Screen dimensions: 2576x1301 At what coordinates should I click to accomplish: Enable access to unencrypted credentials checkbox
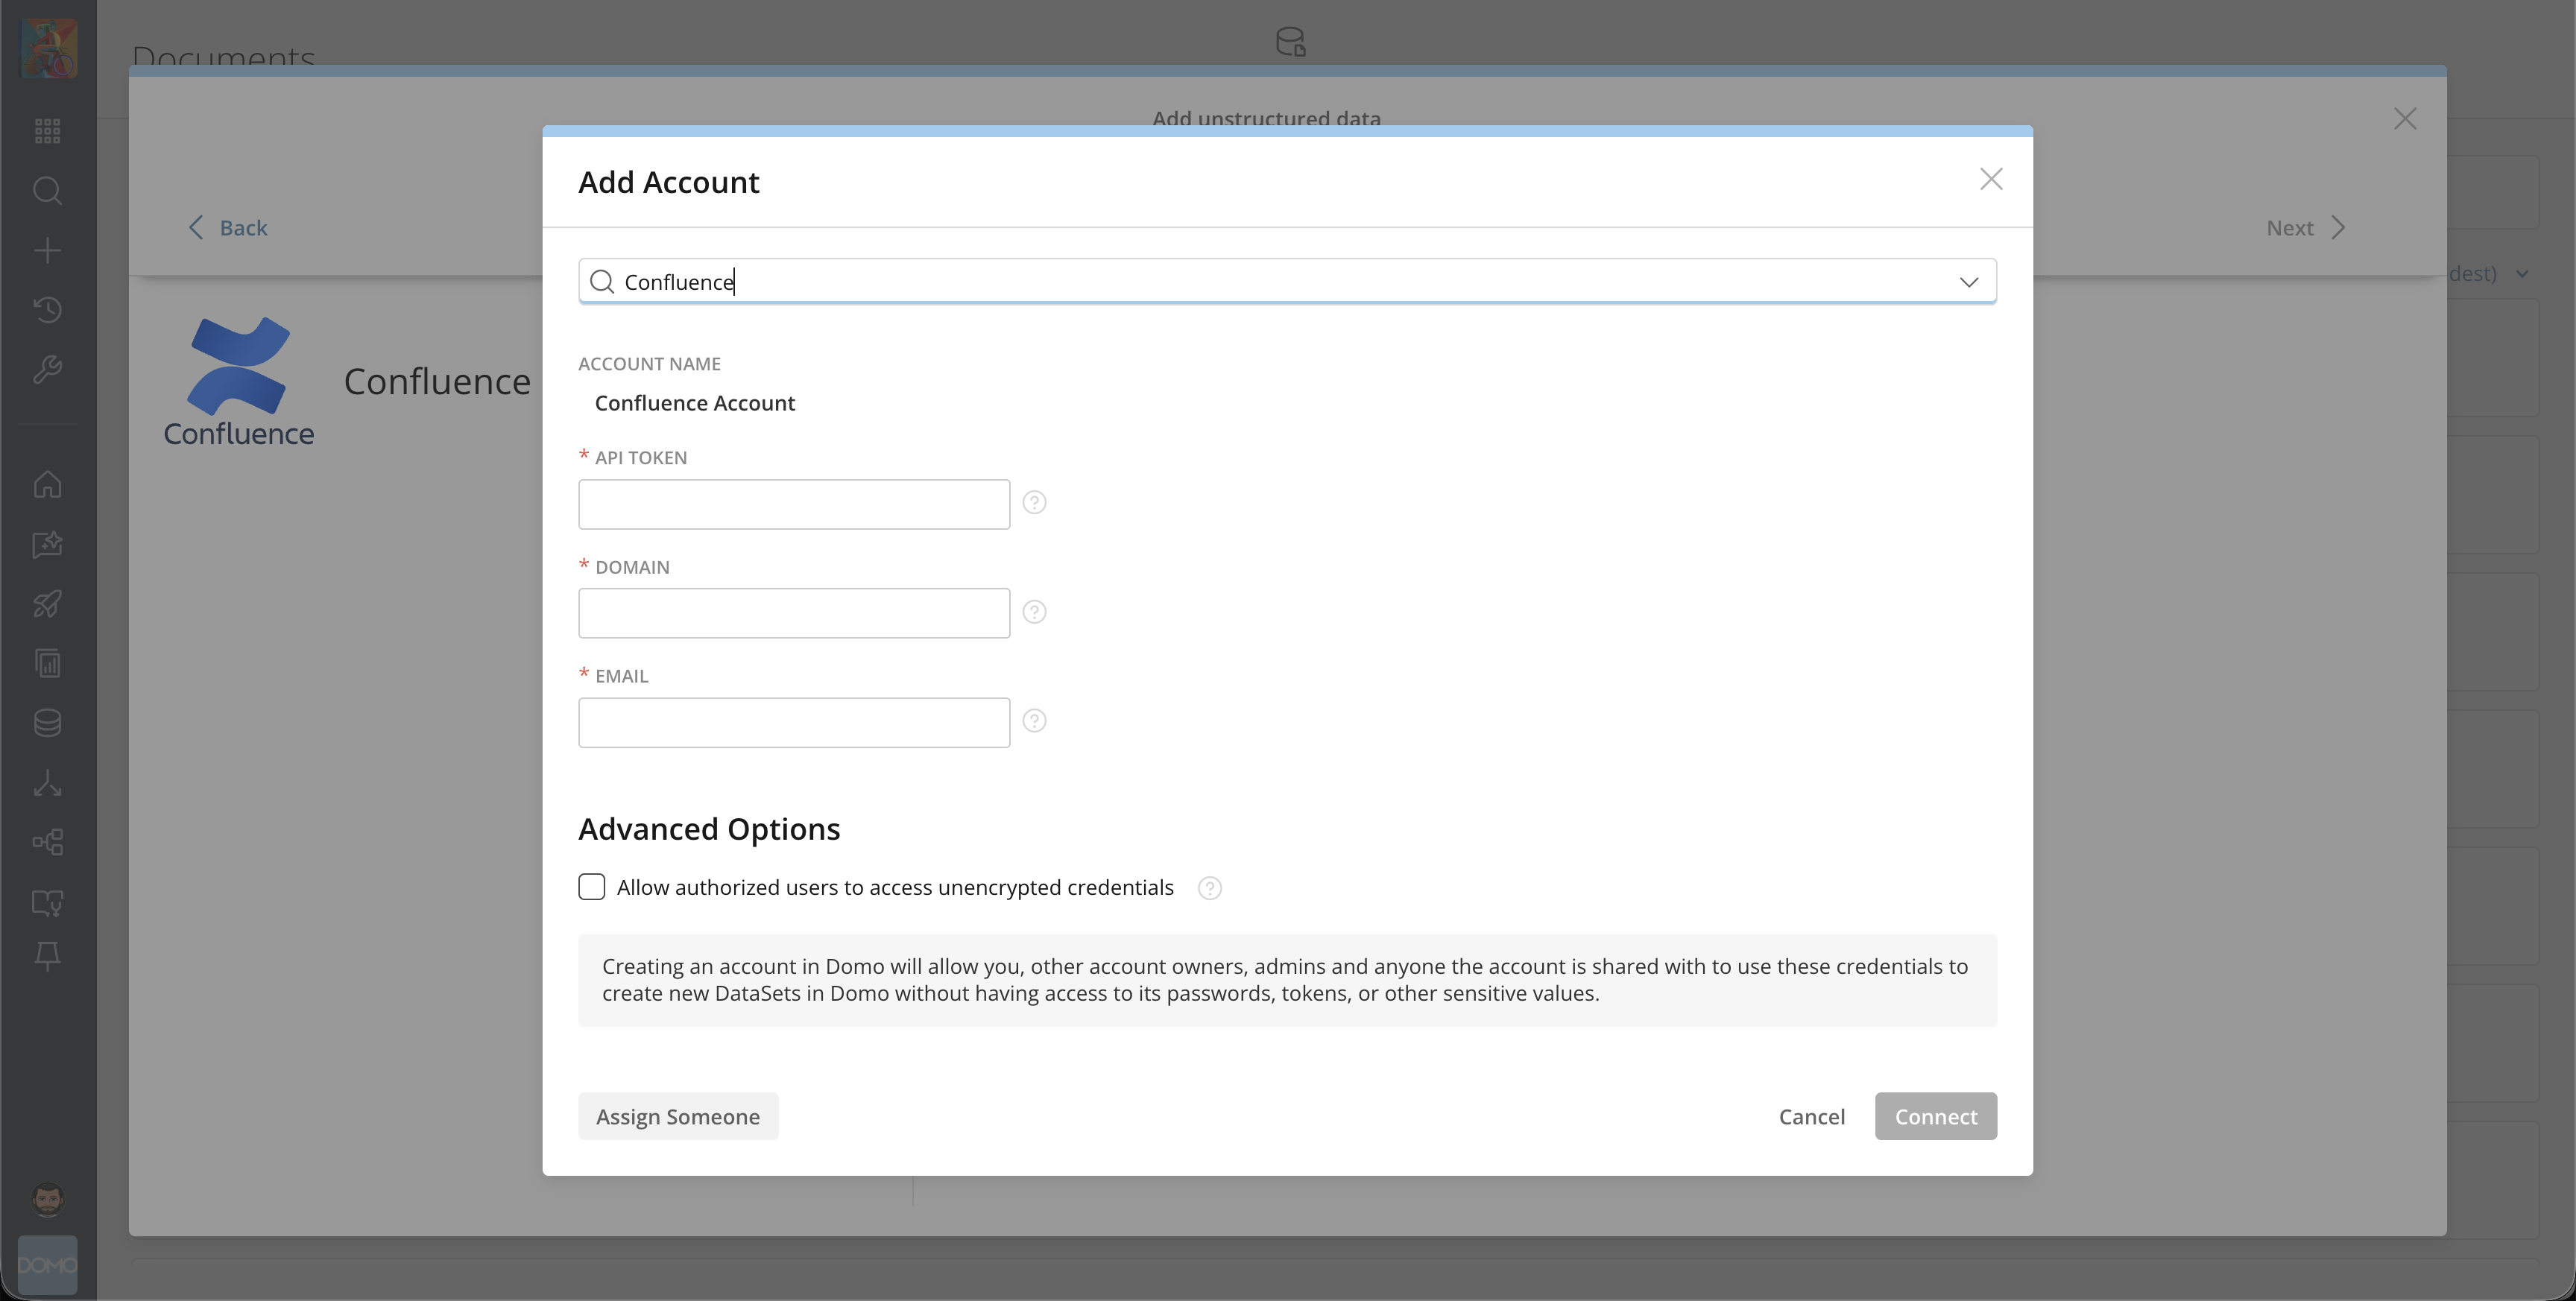pos(592,887)
